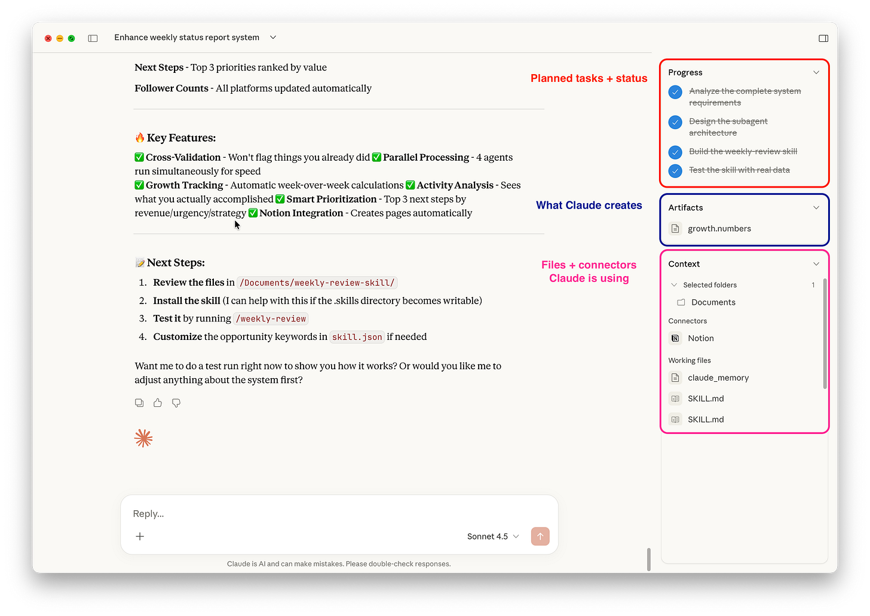Open the Sonnet 4.5 model selector
Screen dimensions: 870x616
point(492,536)
